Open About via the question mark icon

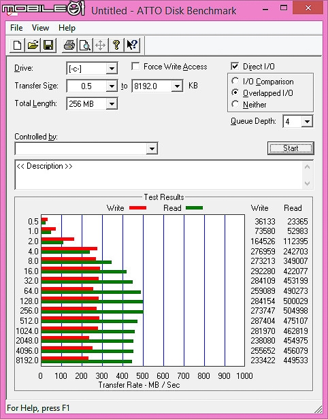116,45
